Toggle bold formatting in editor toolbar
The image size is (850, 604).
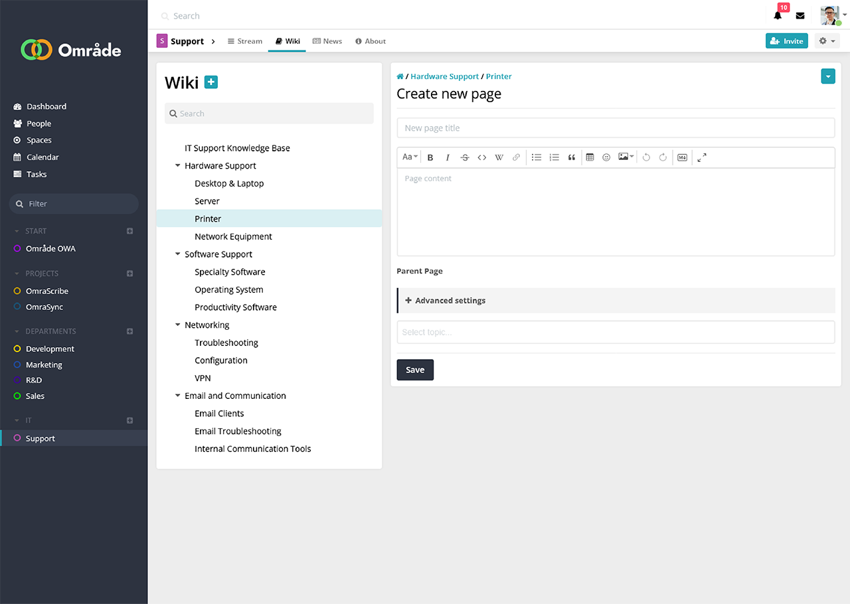point(430,157)
